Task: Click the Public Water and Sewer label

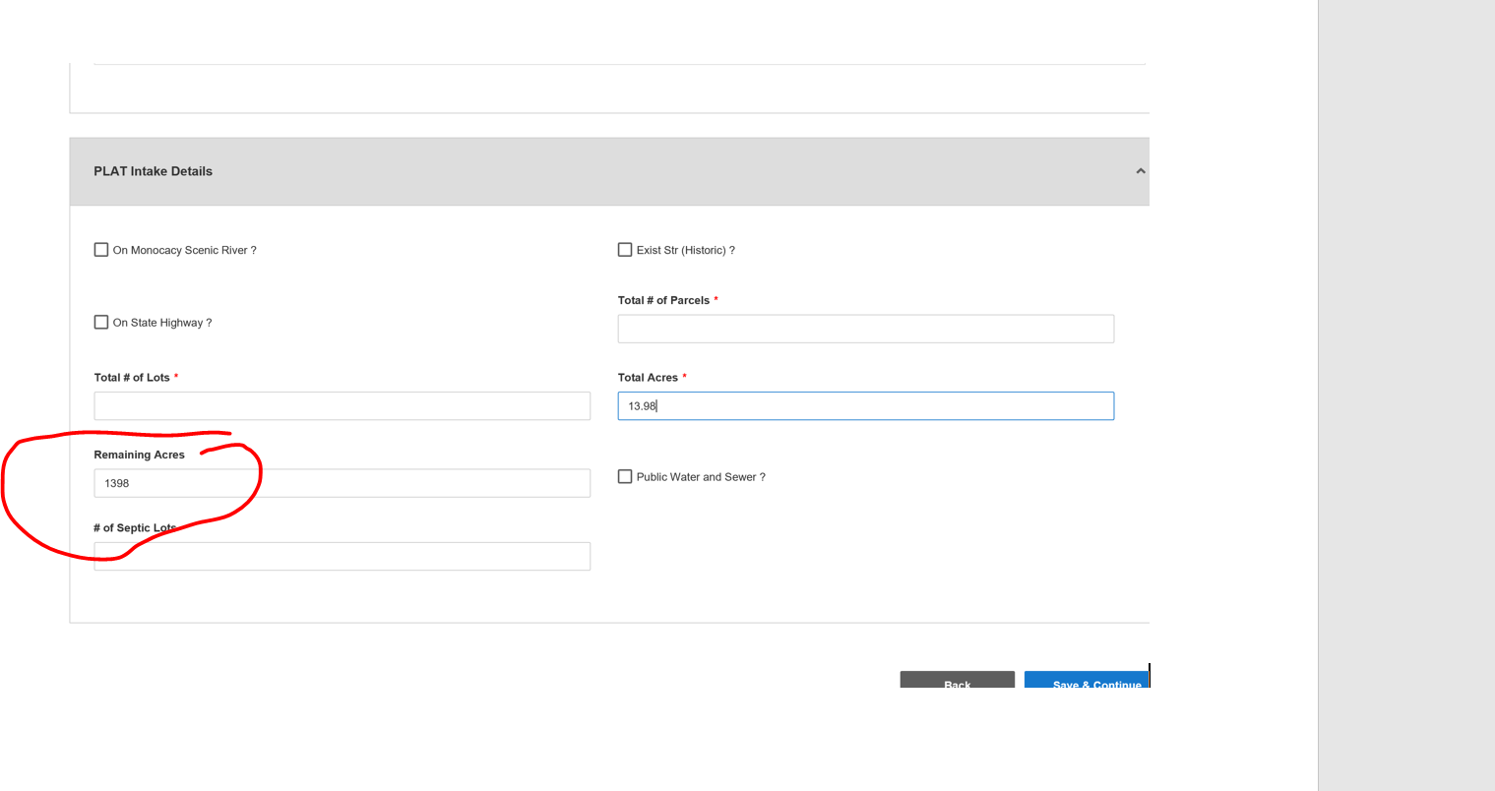Action: 701,477
